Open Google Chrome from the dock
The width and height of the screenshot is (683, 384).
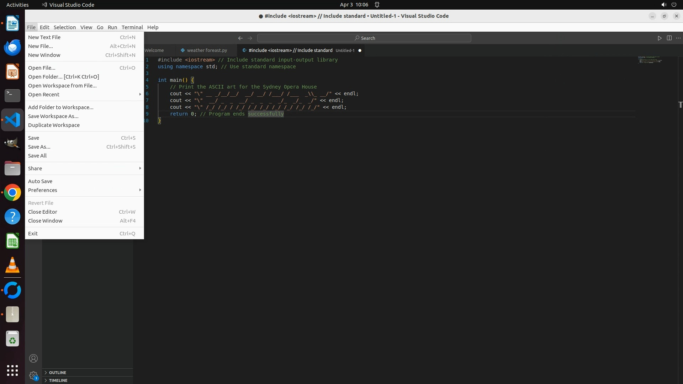12,193
